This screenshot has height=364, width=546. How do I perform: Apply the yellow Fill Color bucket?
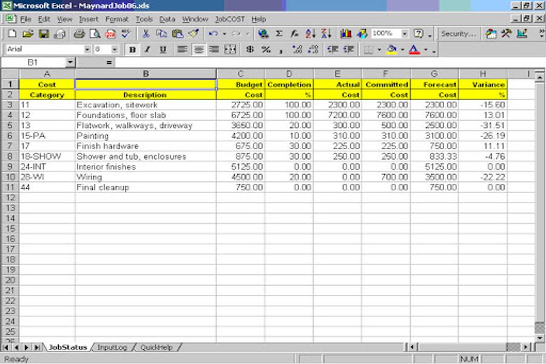pyautogui.click(x=391, y=50)
